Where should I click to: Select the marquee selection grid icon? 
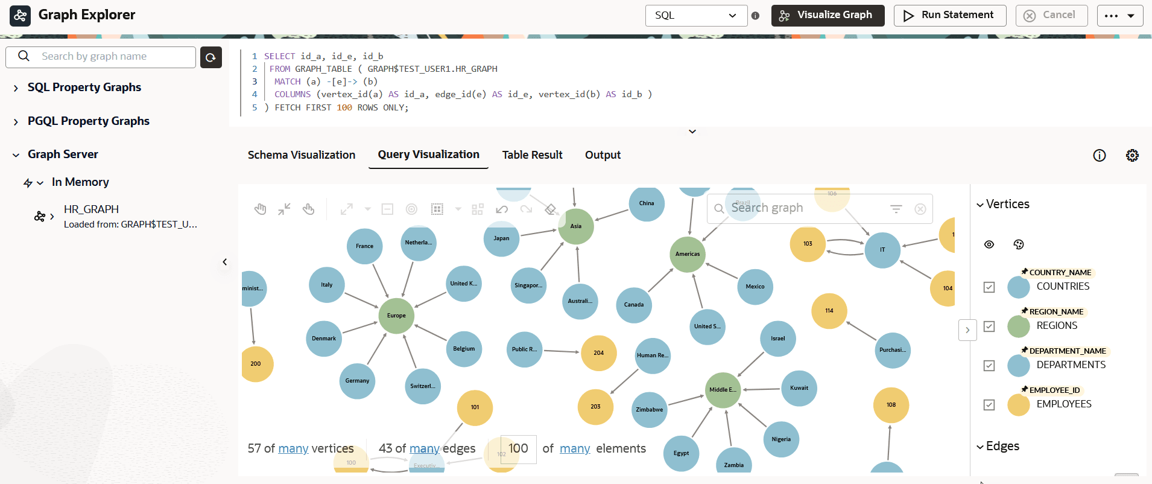click(437, 209)
